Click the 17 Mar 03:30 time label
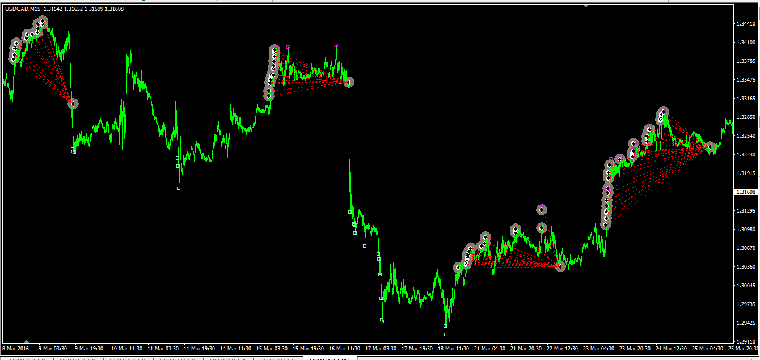Image resolution: width=760 pixels, height=360 pixels. (381, 349)
